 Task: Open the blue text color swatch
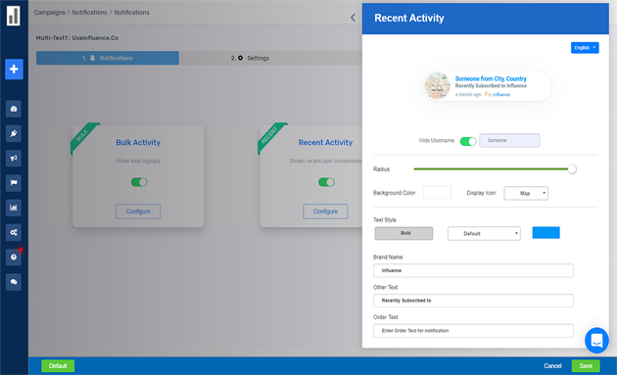[x=546, y=233]
